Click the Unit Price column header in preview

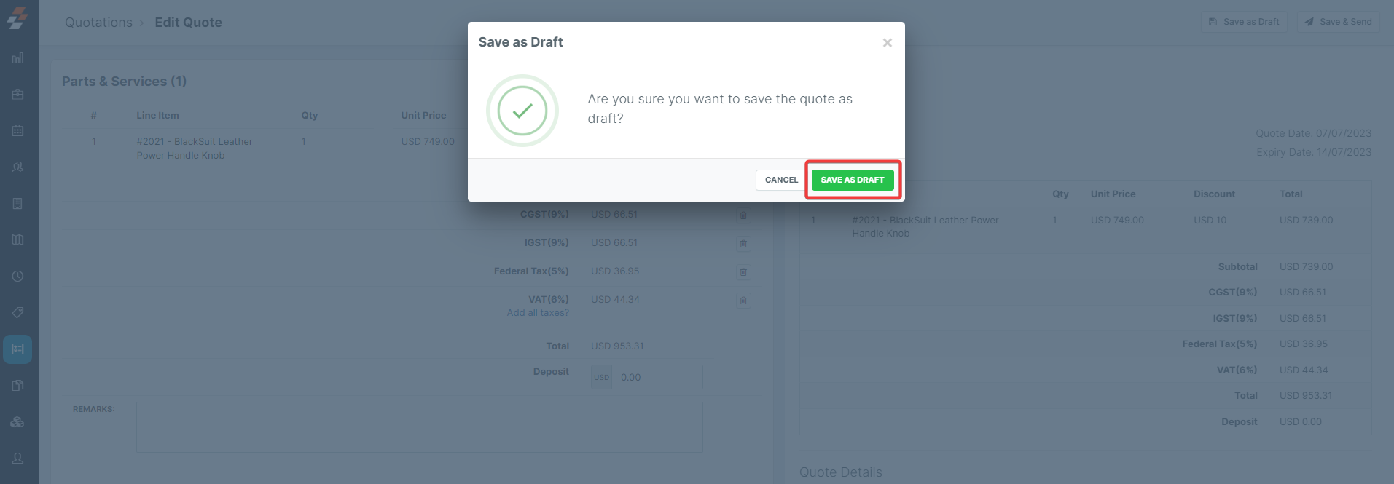click(1113, 194)
